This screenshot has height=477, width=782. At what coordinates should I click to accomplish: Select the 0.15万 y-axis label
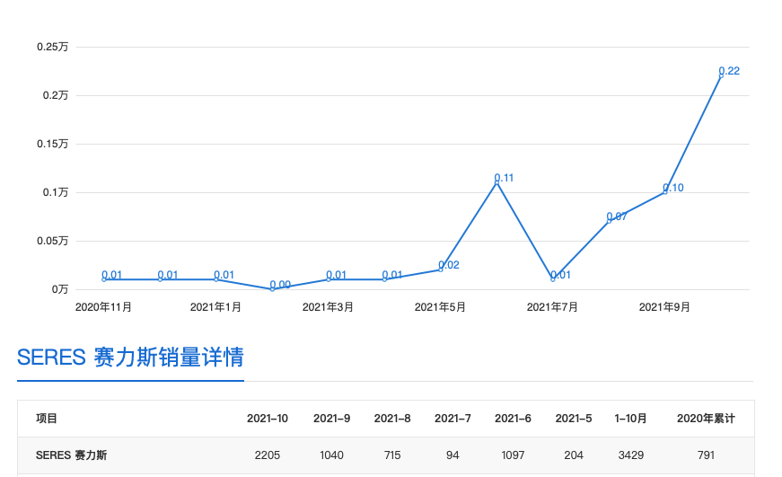[52, 144]
